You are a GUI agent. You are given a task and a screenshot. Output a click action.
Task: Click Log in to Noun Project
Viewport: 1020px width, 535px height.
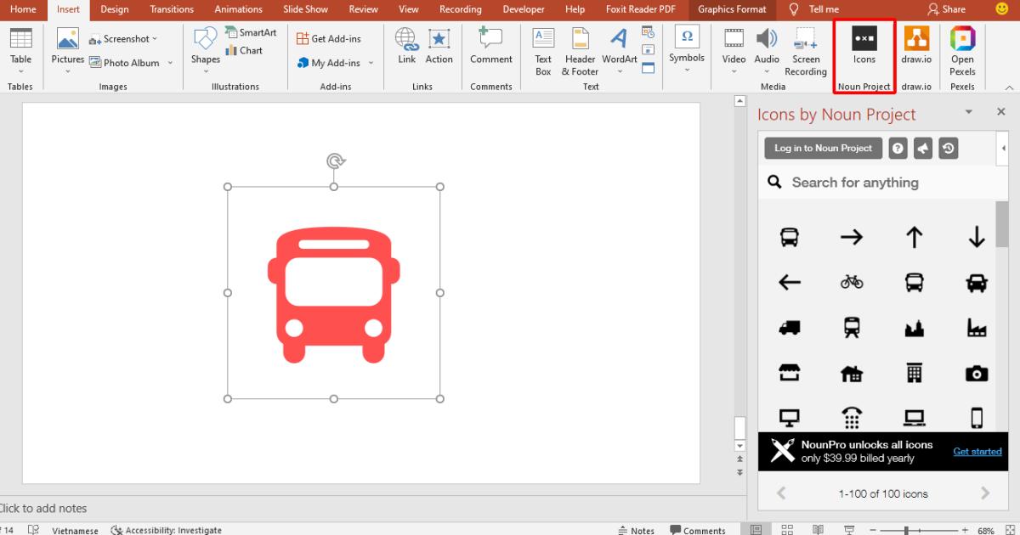tap(822, 148)
